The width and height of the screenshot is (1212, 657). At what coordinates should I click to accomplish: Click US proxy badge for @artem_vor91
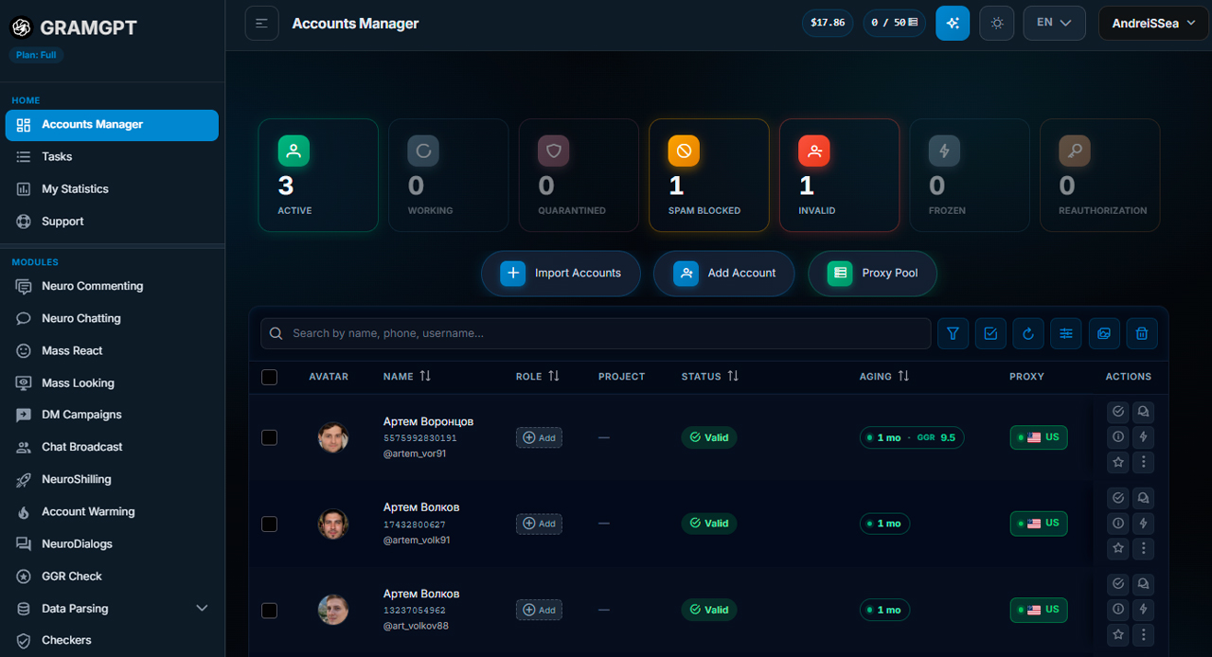(x=1039, y=437)
